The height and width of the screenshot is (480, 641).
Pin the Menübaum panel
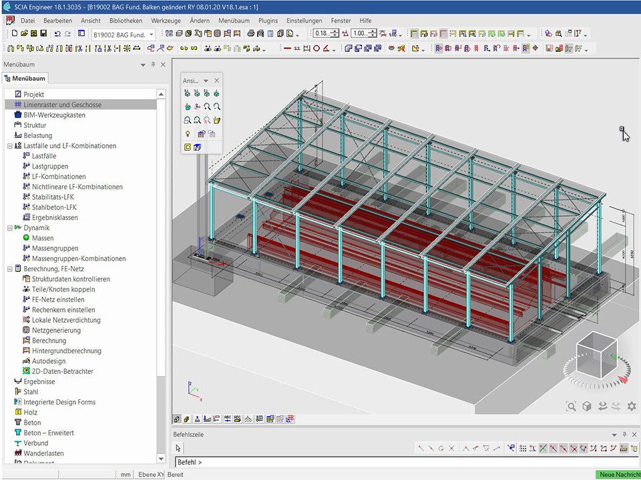click(x=153, y=65)
